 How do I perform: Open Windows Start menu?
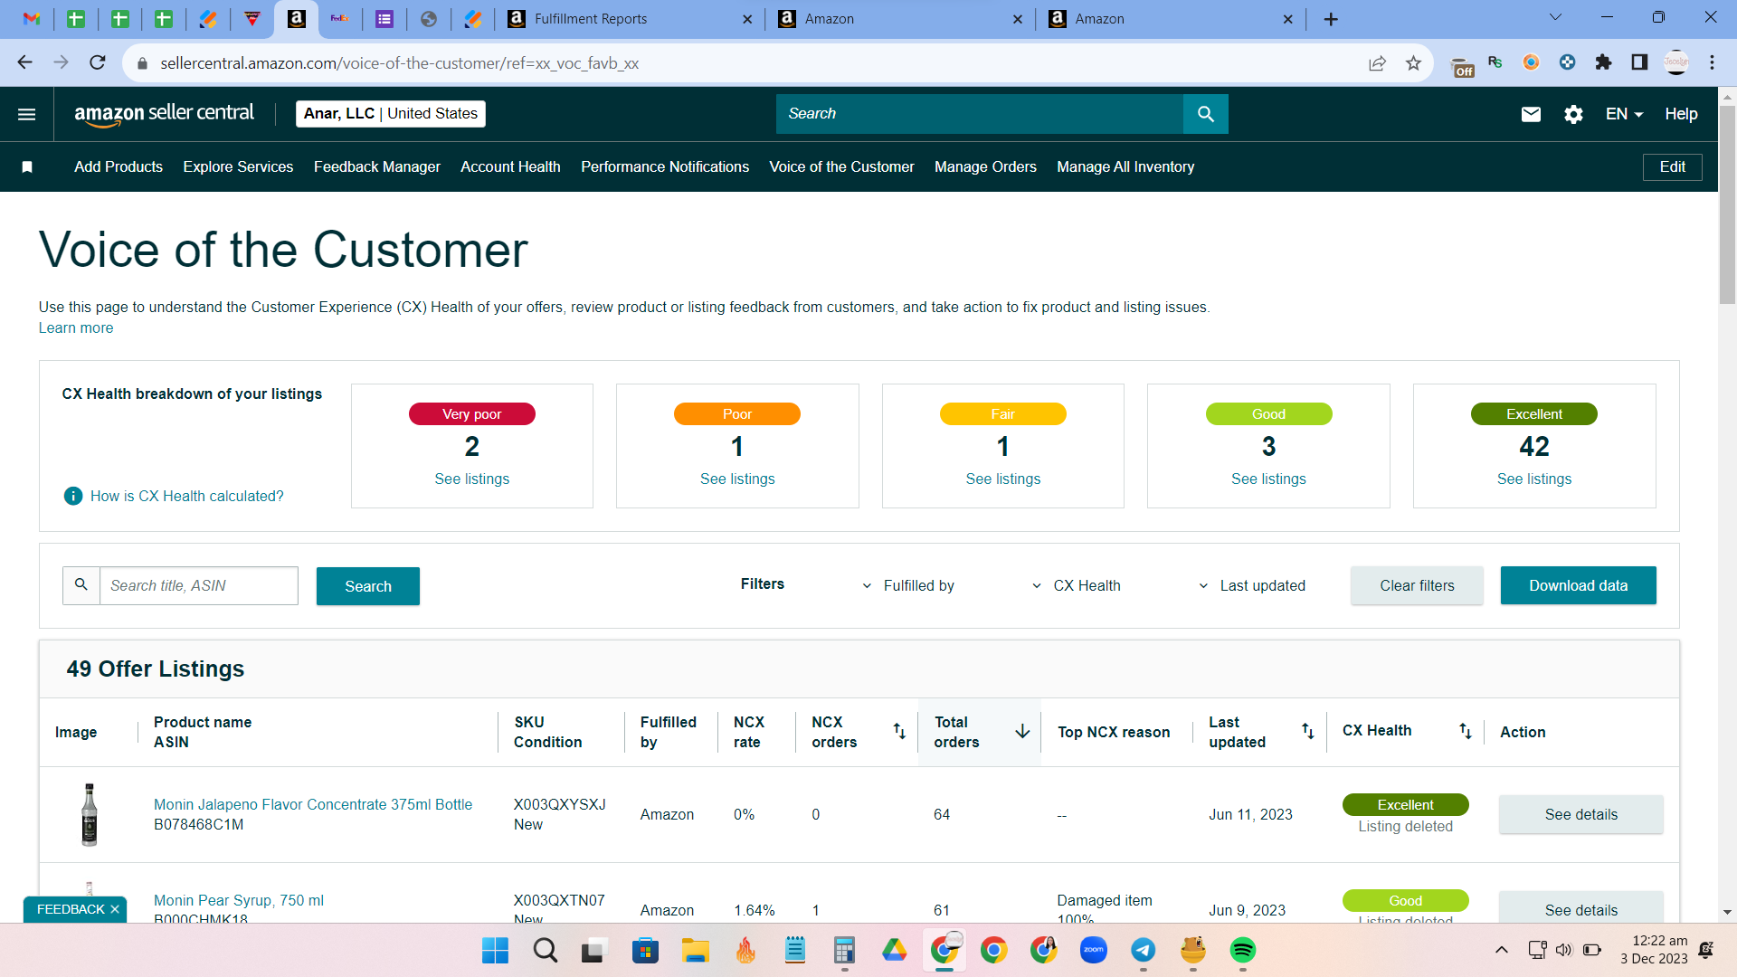[495, 951]
